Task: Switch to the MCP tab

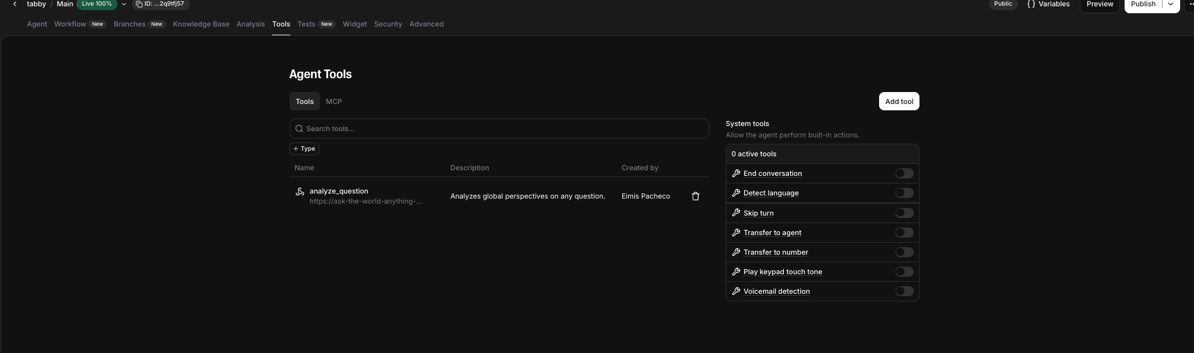Action: click(334, 101)
